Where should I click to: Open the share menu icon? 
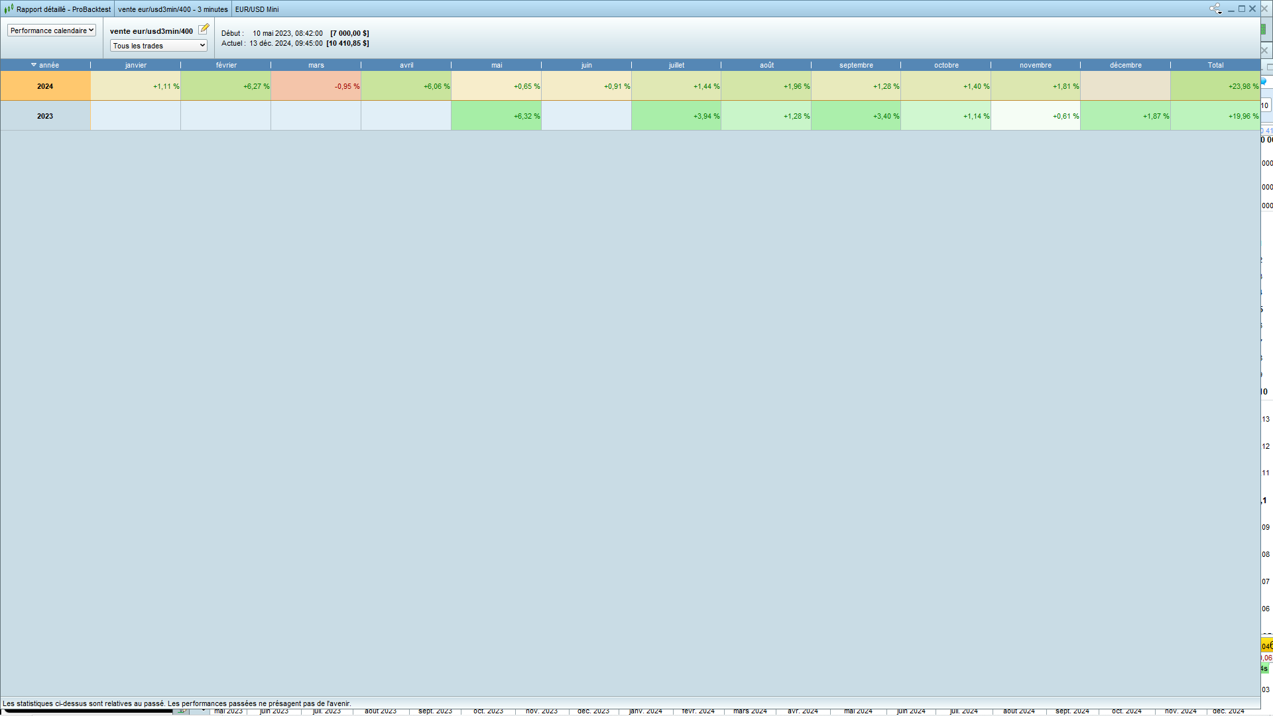(1214, 9)
